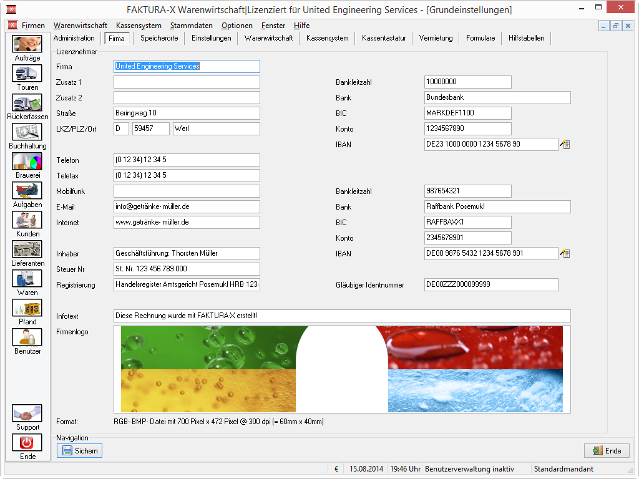Click the Gläubiger Identnummer field

[x=491, y=284]
